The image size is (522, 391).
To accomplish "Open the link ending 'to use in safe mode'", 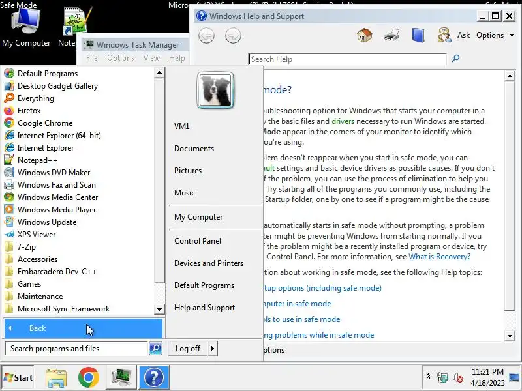I will pos(302,319).
